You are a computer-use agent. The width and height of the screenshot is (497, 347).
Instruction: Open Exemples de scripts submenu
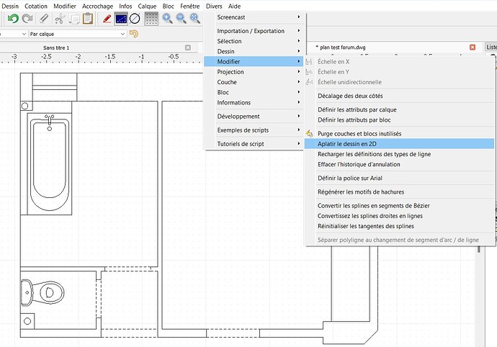click(254, 130)
